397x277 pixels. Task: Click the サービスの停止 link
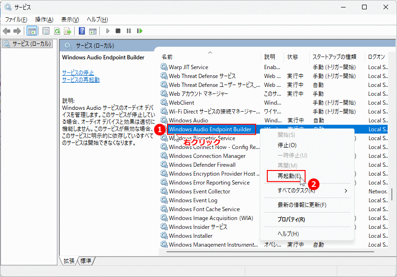pyautogui.click(x=78, y=73)
